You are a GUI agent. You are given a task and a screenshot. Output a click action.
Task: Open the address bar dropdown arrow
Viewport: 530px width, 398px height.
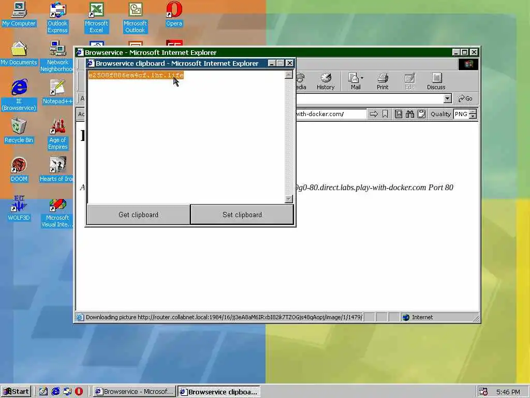[448, 98]
